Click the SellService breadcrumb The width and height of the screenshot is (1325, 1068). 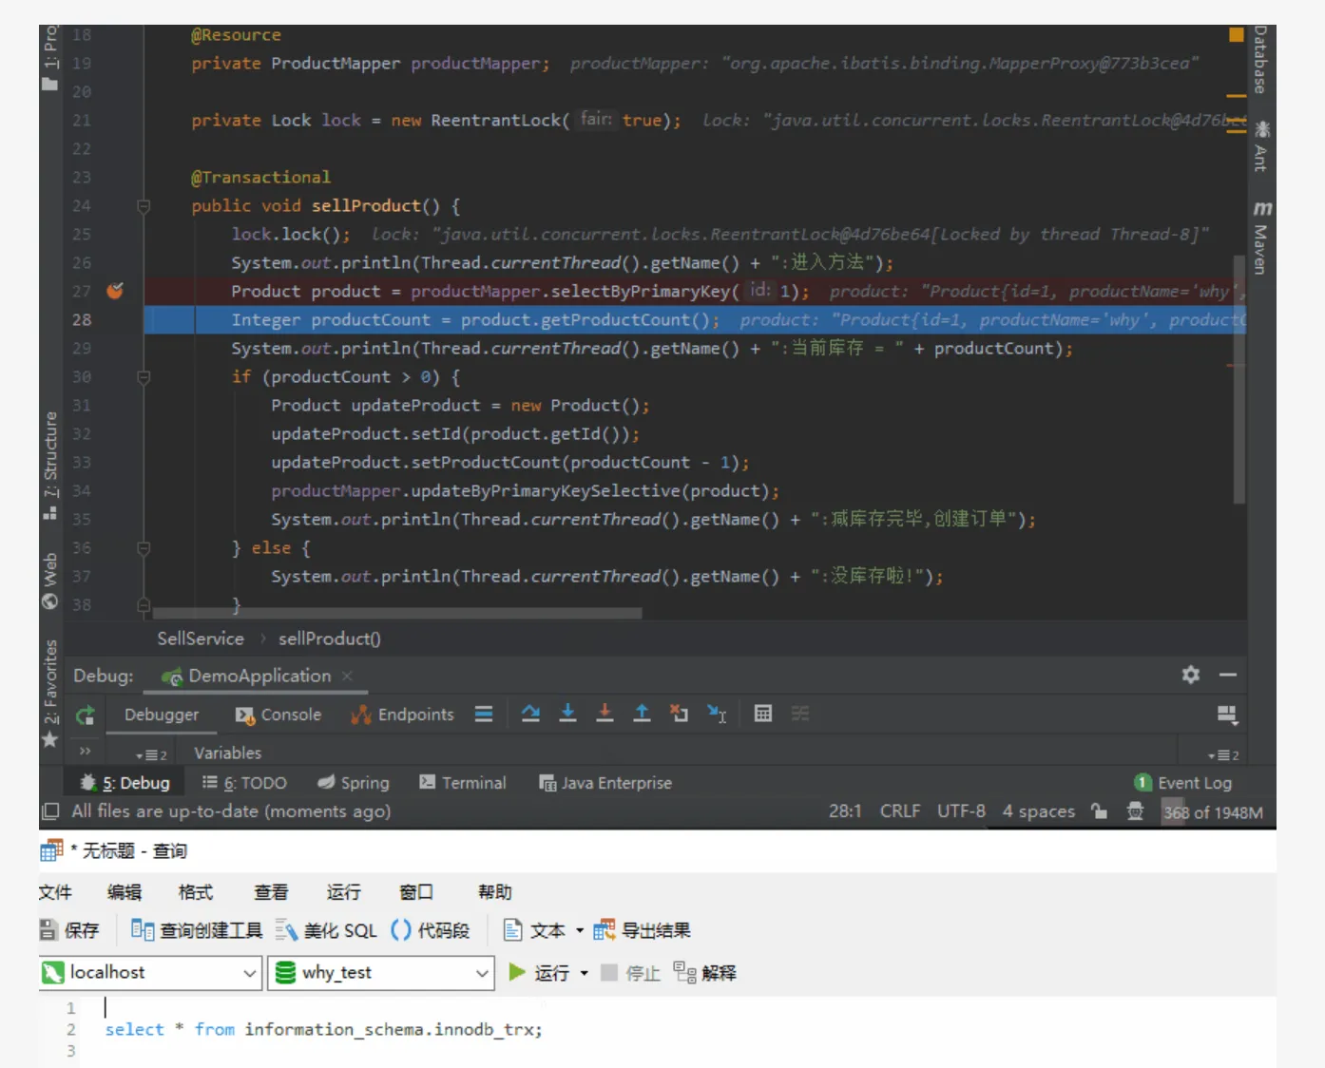coord(201,639)
